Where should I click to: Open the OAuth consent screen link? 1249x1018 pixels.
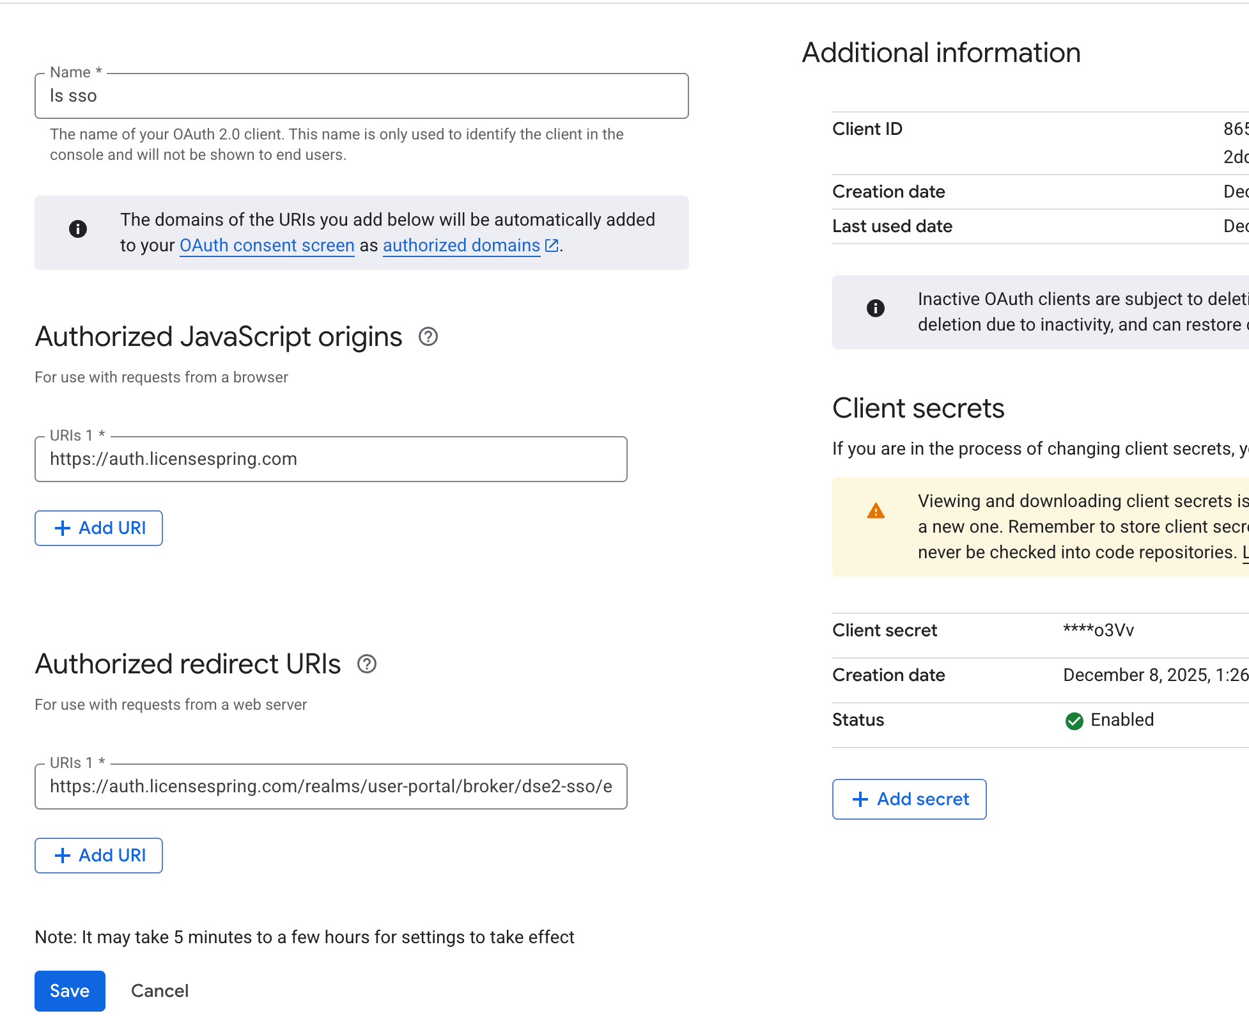(267, 246)
